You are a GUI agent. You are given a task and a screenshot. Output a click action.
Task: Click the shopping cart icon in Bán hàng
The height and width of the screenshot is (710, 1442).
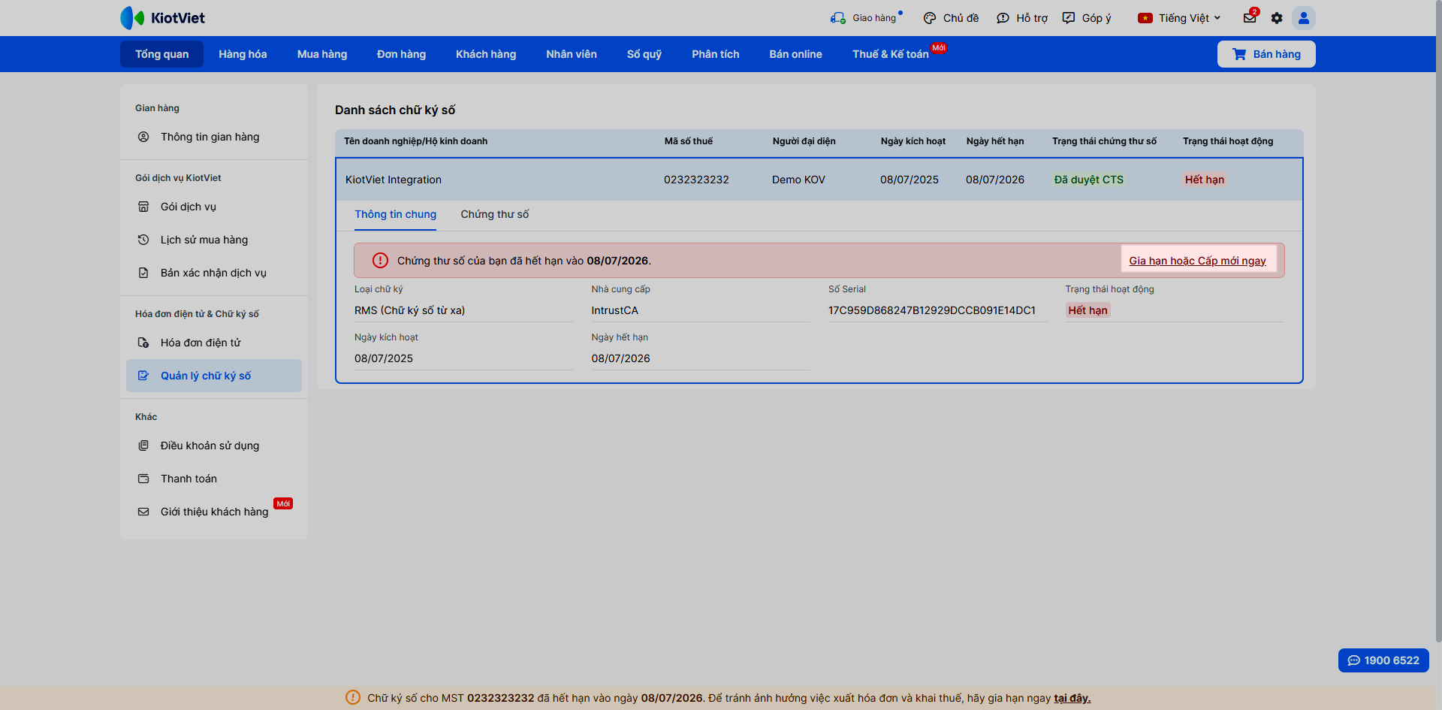tap(1239, 54)
